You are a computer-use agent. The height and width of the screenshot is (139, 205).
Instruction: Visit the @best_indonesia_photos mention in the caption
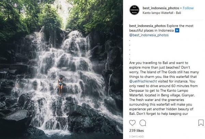coord(149,35)
